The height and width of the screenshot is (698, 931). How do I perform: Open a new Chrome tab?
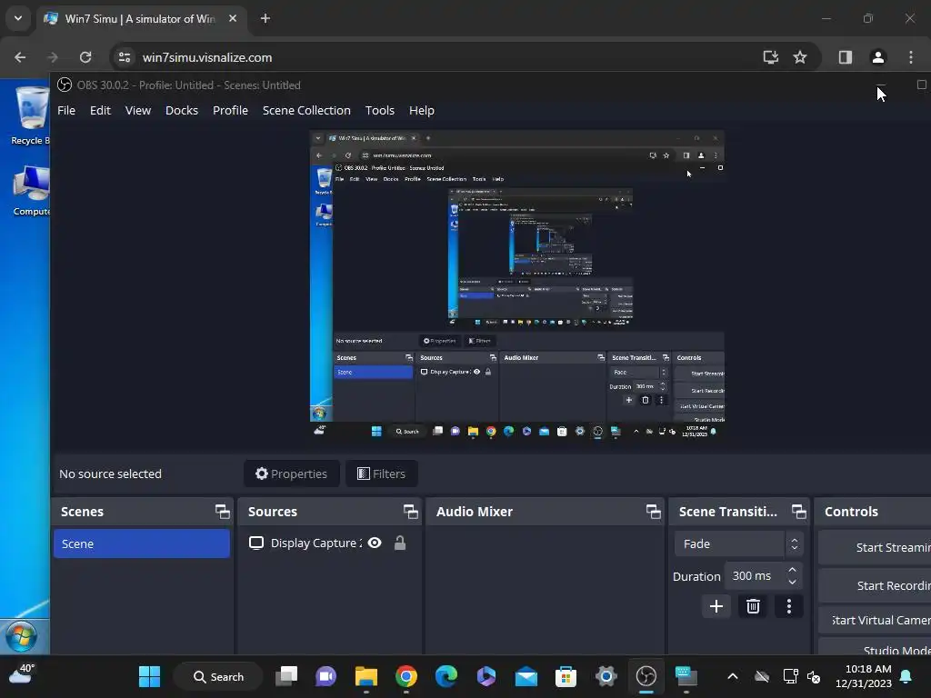265,18
